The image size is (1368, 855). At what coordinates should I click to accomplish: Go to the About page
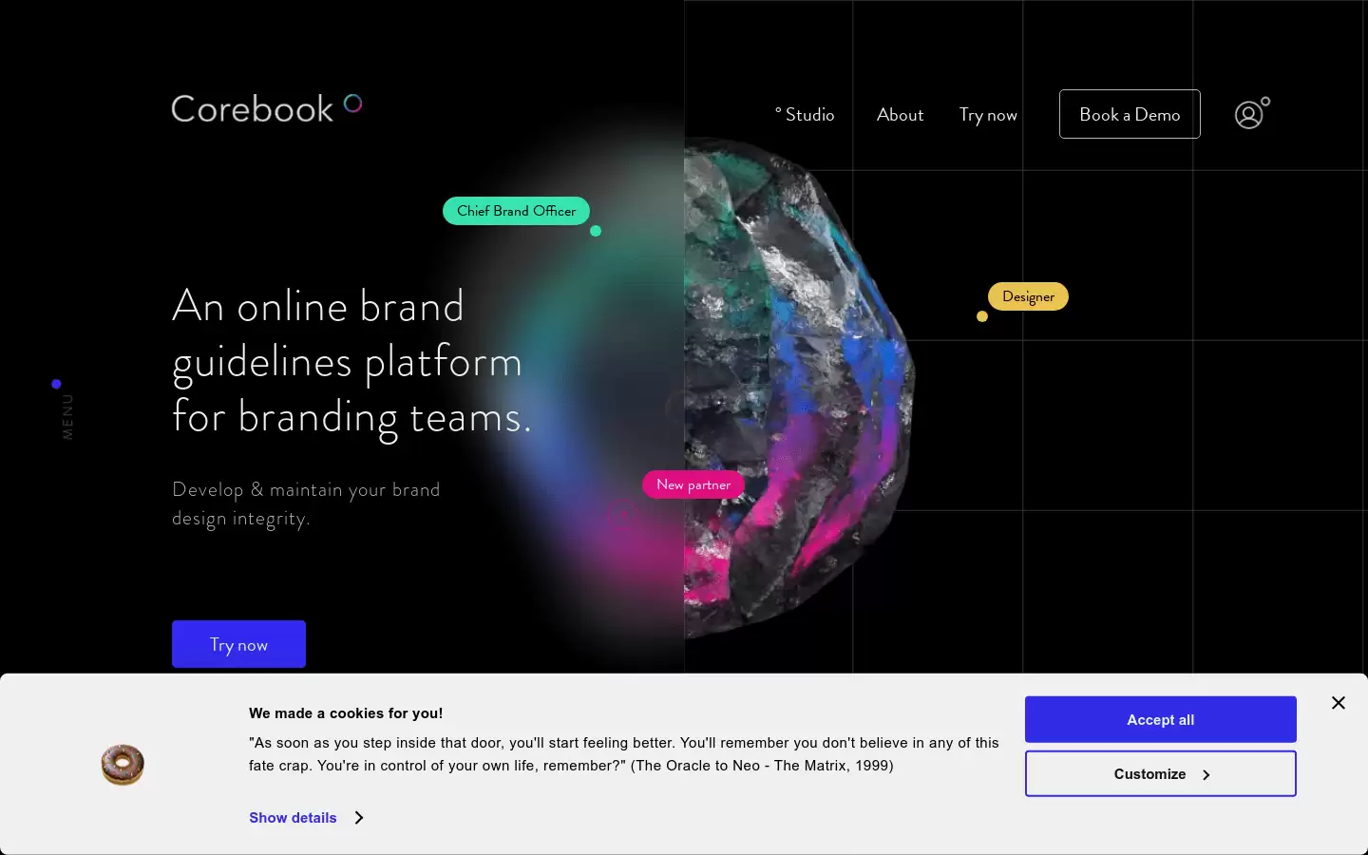[900, 115]
